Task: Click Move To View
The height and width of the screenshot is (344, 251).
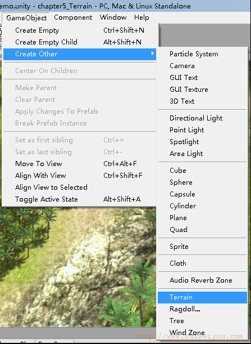Action: (x=80, y=164)
